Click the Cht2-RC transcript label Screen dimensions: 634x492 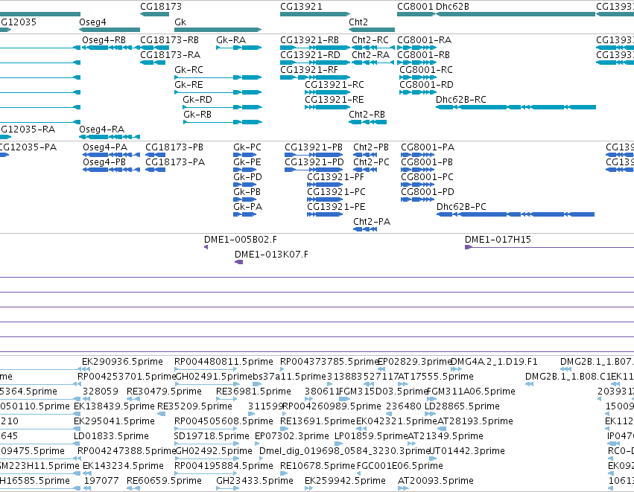pos(370,40)
